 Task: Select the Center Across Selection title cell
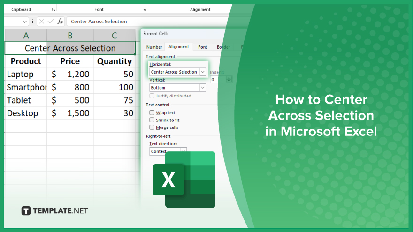(x=70, y=48)
